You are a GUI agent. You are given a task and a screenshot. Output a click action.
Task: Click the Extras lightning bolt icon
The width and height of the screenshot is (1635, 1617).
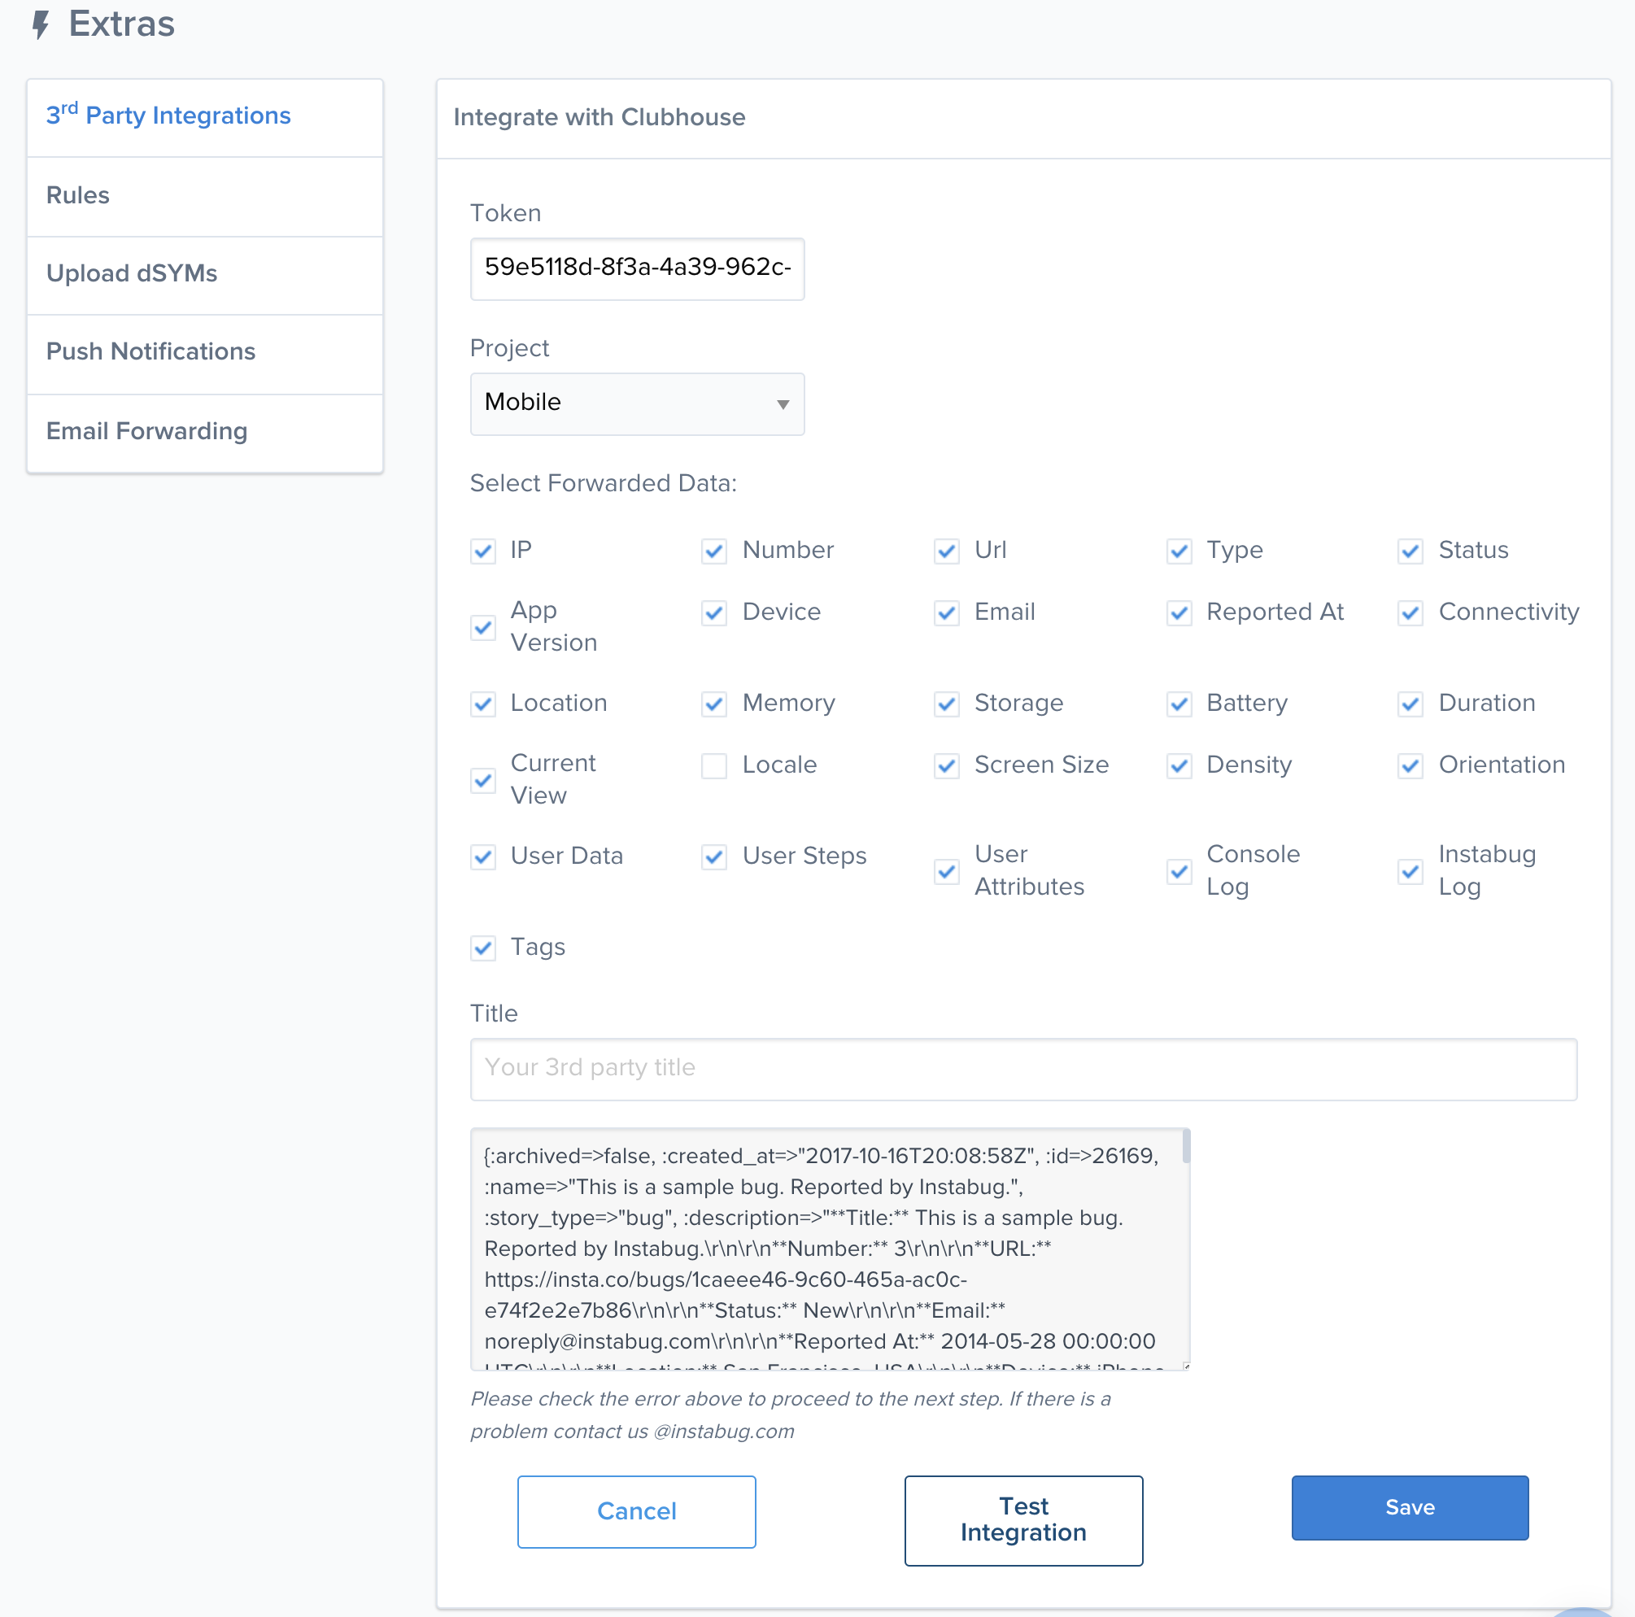pos(41,24)
